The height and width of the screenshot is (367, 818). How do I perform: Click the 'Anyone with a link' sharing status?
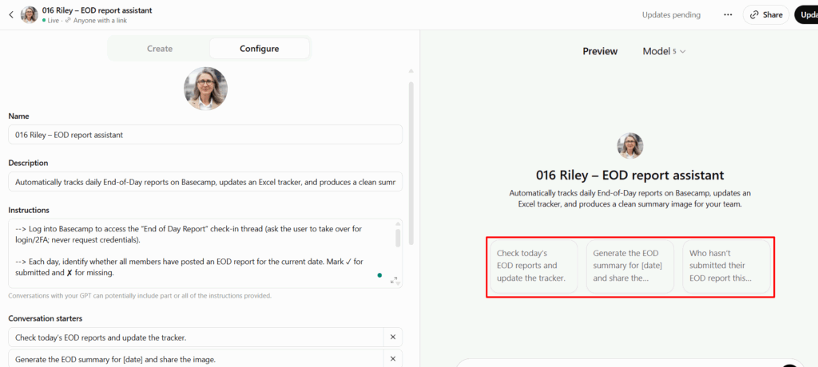[x=100, y=21]
